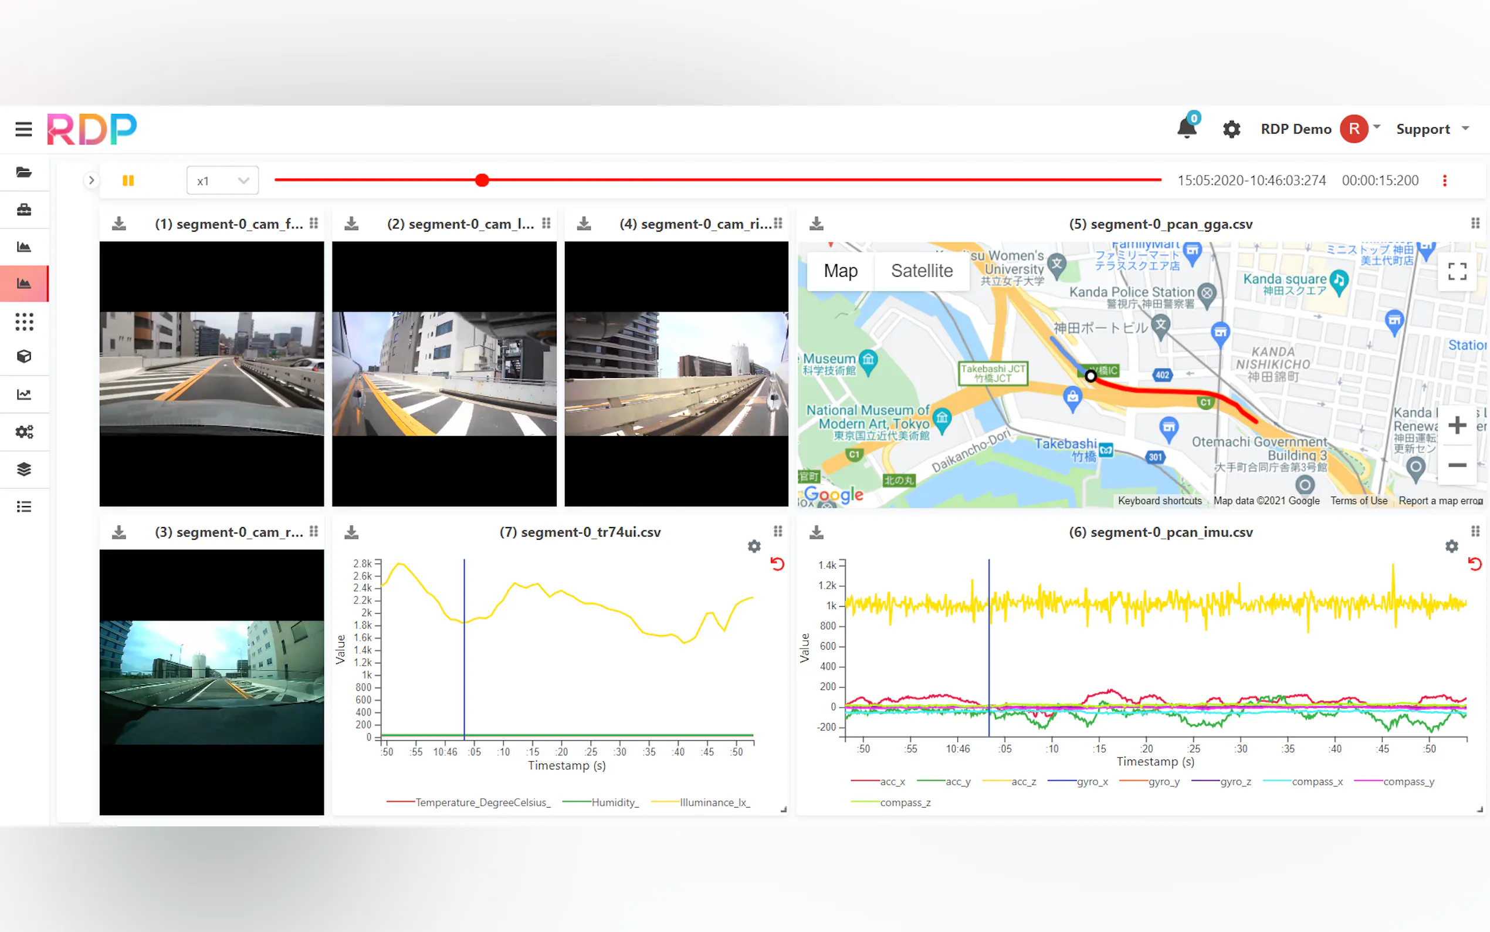Click the red playback timeline slider handle
This screenshot has width=1490, height=932.
click(482, 180)
